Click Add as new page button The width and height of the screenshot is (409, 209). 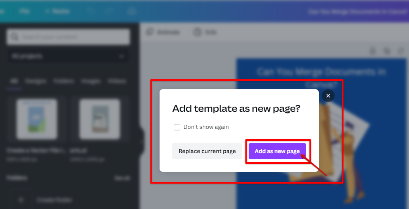(277, 151)
